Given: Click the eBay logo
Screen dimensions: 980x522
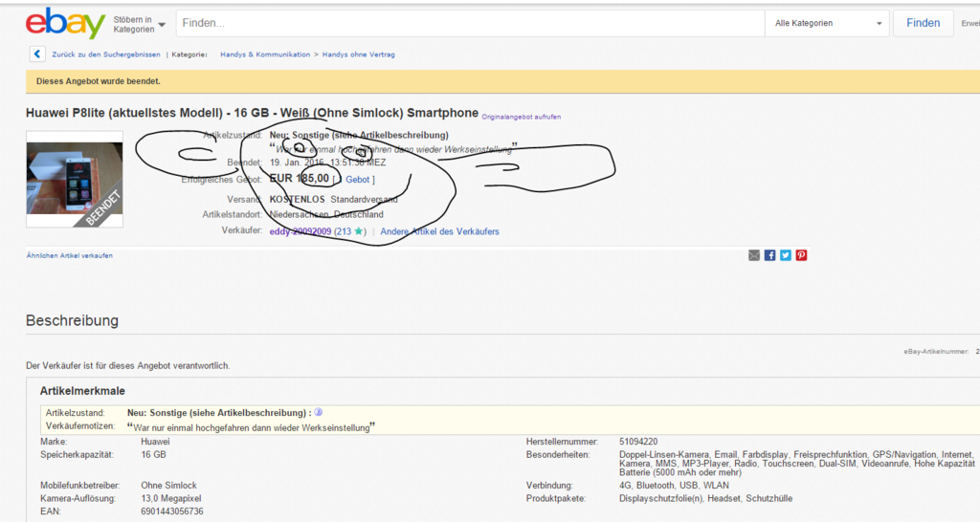Looking at the screenshot, I should [66, 23].
